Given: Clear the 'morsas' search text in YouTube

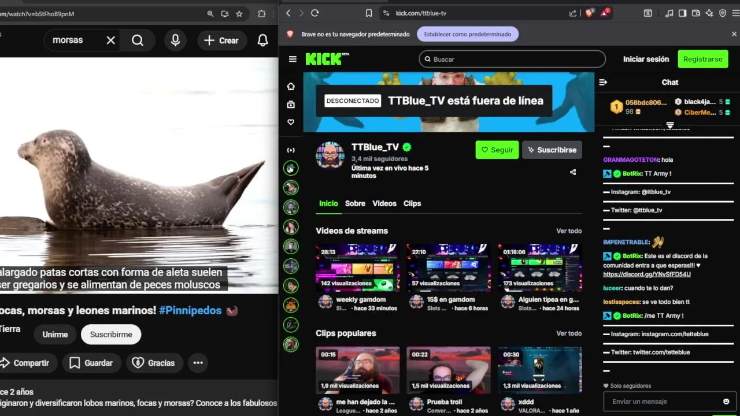Looking at the screenshot, I should (111, 40).
